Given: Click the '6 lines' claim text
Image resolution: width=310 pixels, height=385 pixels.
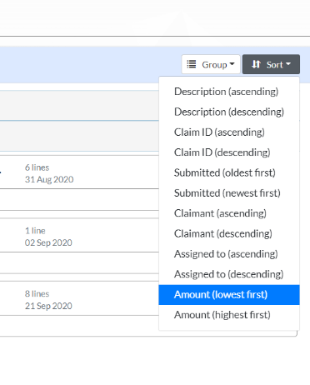Looking at the screenshot, I should [x=37, y=167].
